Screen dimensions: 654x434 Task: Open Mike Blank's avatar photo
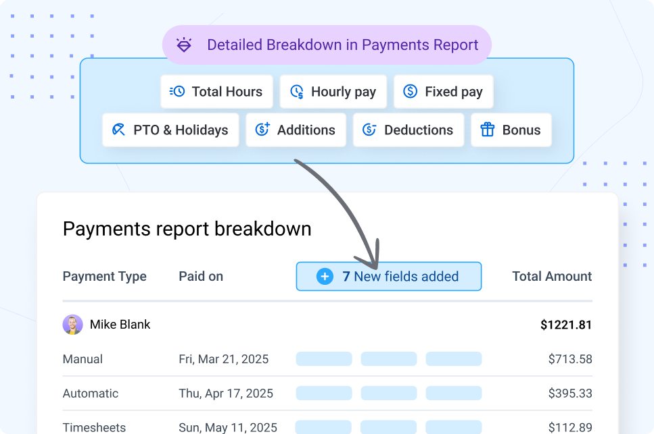(x=72, y=325)
